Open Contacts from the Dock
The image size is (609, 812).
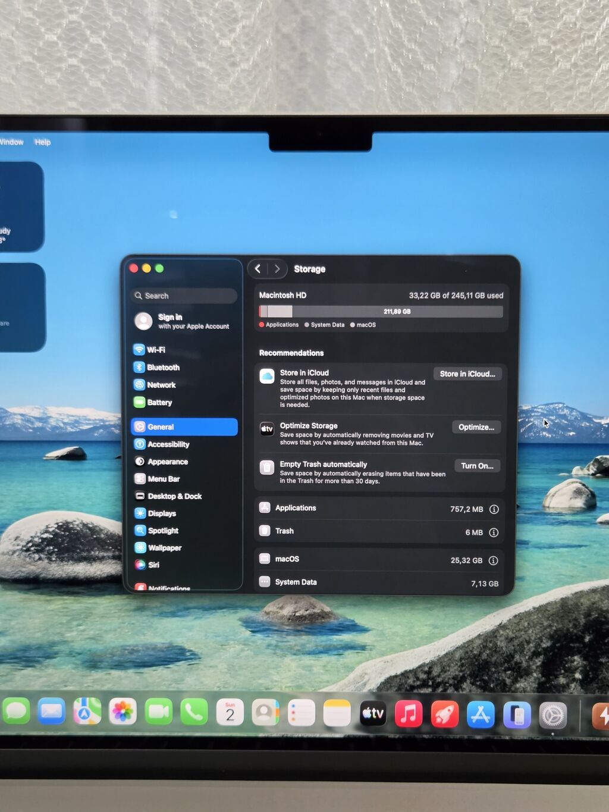265,712
